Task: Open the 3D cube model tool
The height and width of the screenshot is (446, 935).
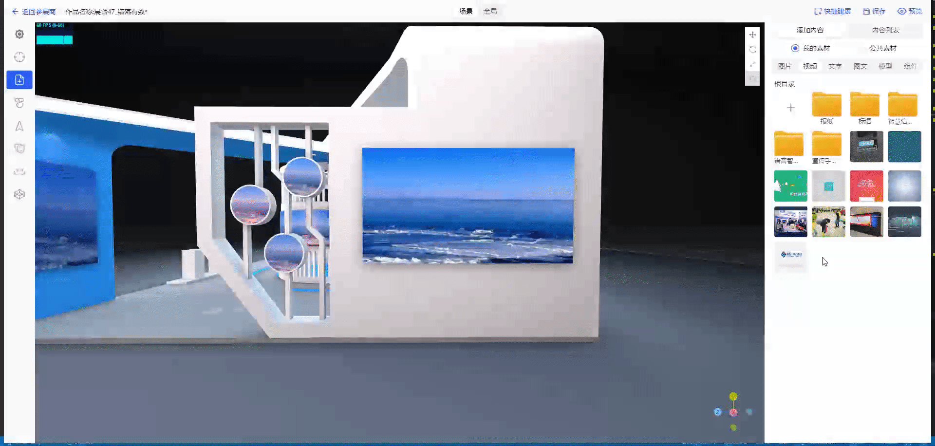Action: click(x=19, y=194)
